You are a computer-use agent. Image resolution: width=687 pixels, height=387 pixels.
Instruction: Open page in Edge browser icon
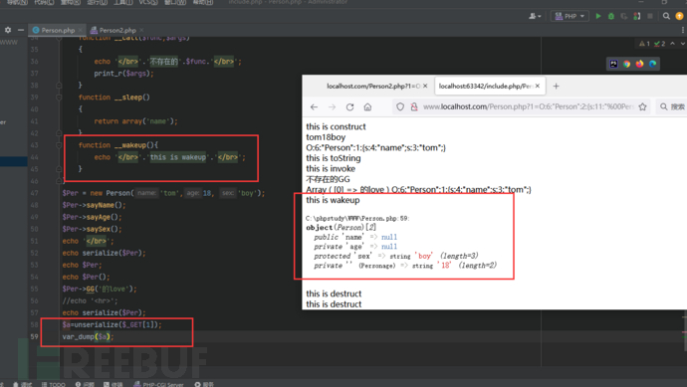pyautogui.click(x=653, y=64)
